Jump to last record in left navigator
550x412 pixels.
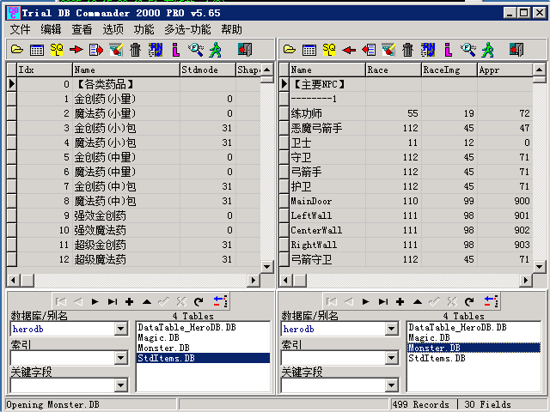click(x=113, y=301)
